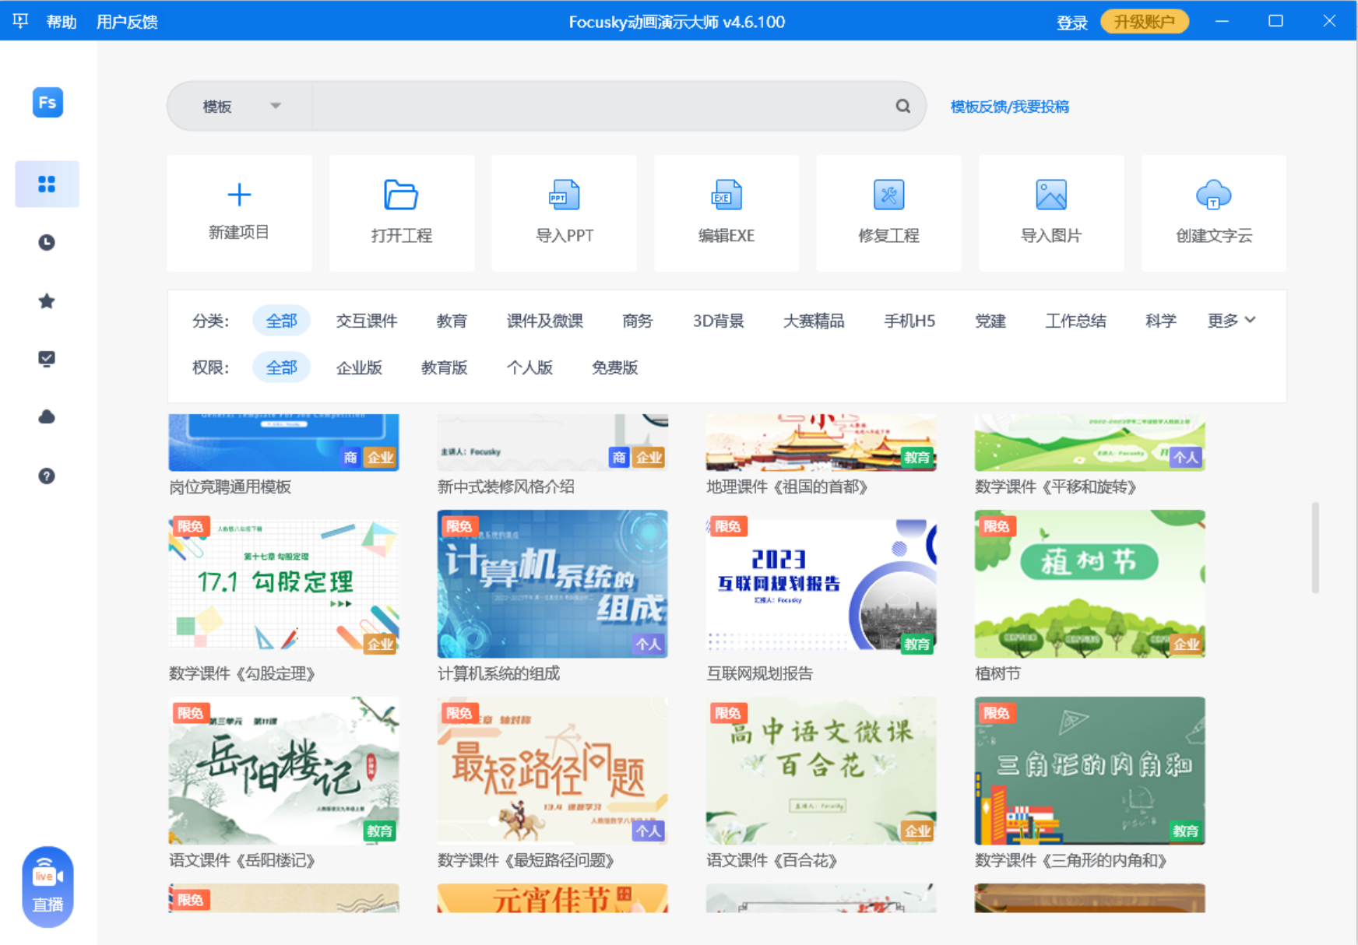Open the 模板 search type dropdown
The image size is (1358, 945).
click(x=241, y=106)
